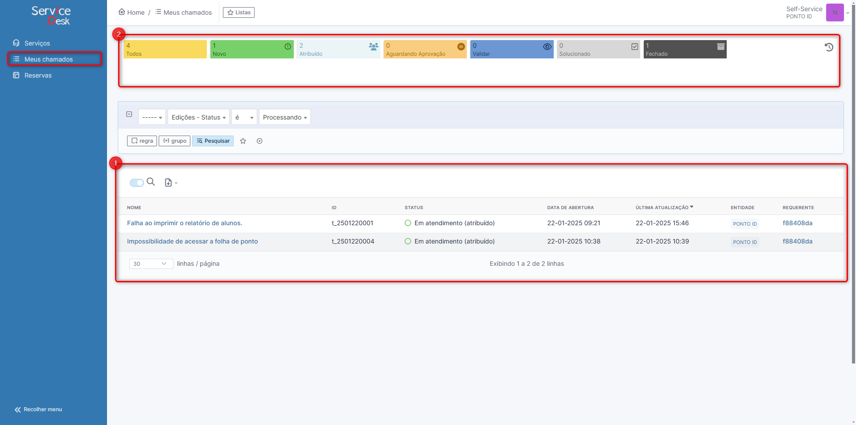Sort by the NOME column header
This screenshot has height=425, width=856.
pyautogui.click(x=134, y=208)
